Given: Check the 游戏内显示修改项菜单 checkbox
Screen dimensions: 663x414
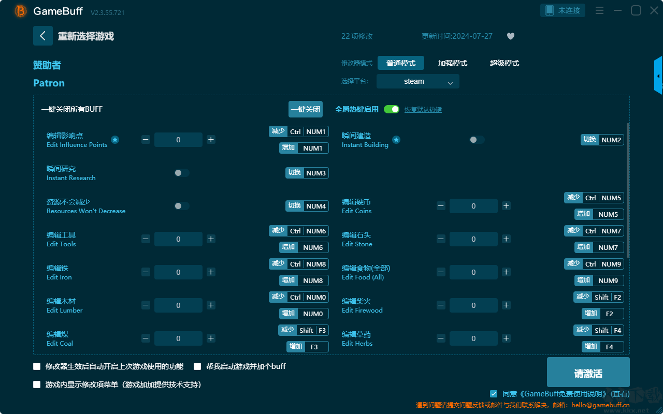Looking at the screenshot, I should coord(37,385).
